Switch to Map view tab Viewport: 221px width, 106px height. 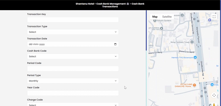tap(155, 17)
